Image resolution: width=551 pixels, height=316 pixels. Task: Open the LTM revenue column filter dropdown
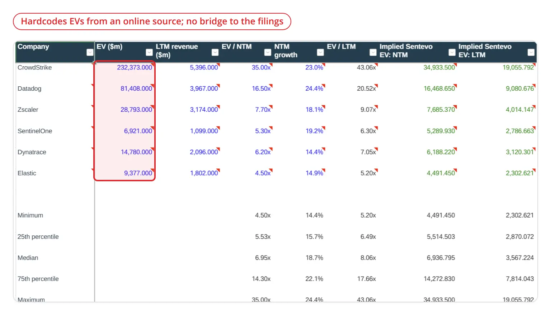(215, 53)
